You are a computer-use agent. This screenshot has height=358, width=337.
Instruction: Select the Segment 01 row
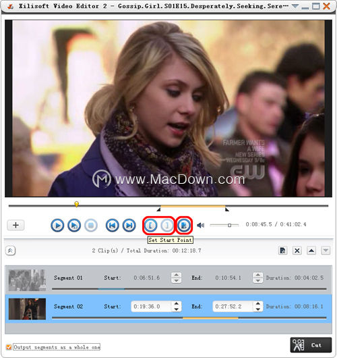(168, 280)
